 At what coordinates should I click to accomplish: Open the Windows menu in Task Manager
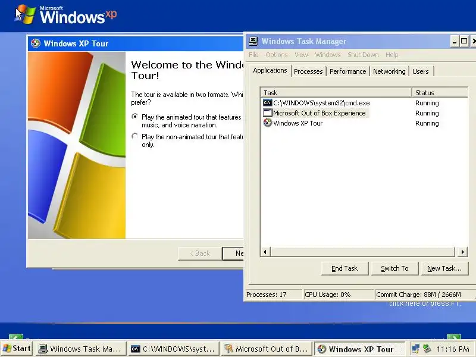(328, 55)
